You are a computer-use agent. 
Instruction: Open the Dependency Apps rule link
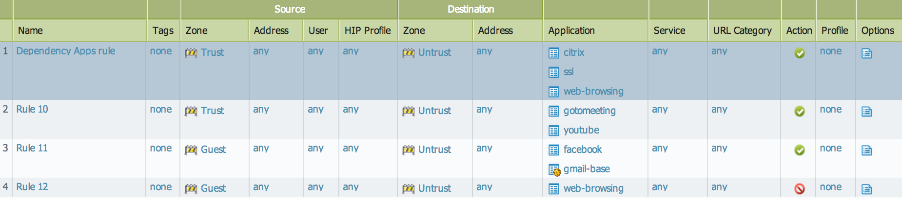click(x=66, y=51)
